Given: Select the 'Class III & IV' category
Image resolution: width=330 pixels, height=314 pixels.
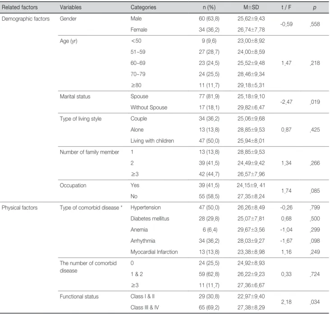Looking at the screenshot, I should [145, 308].
